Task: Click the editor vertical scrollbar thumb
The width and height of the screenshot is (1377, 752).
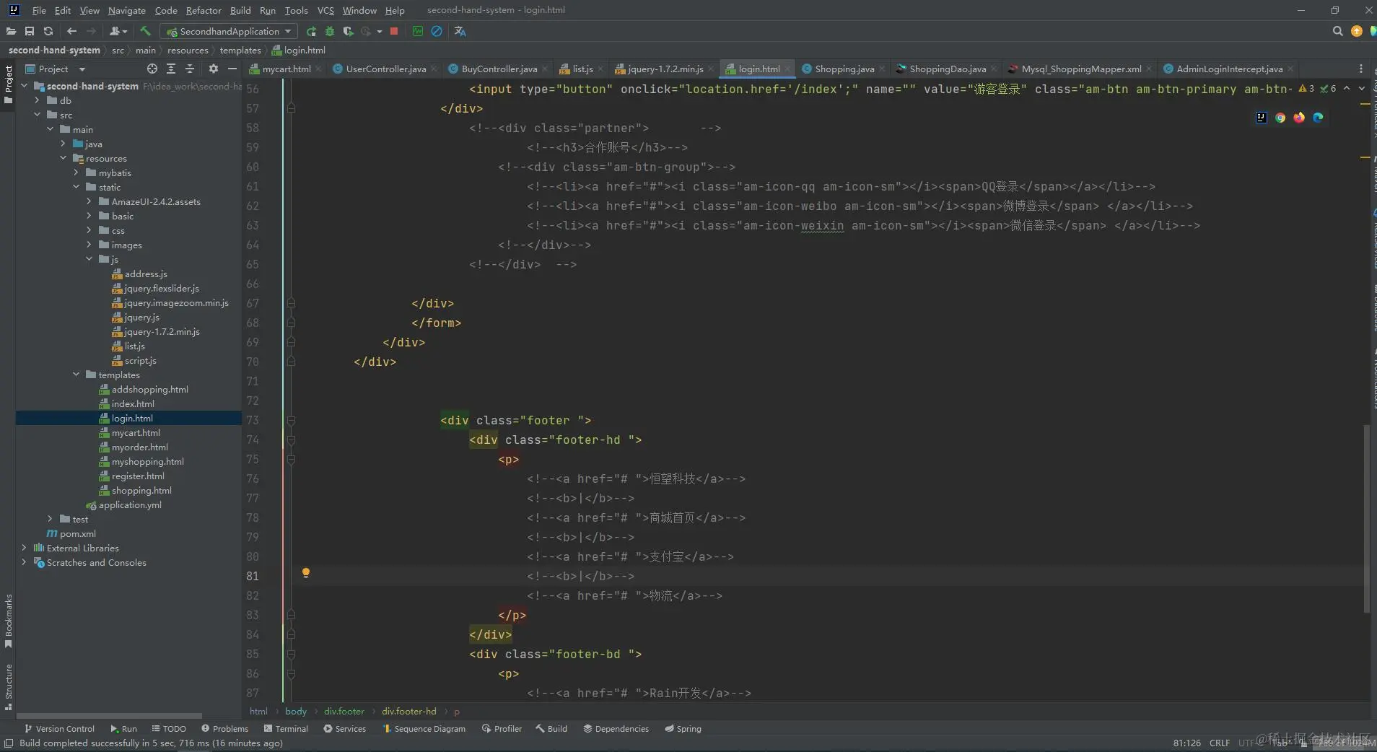Action: (1365, 520)
